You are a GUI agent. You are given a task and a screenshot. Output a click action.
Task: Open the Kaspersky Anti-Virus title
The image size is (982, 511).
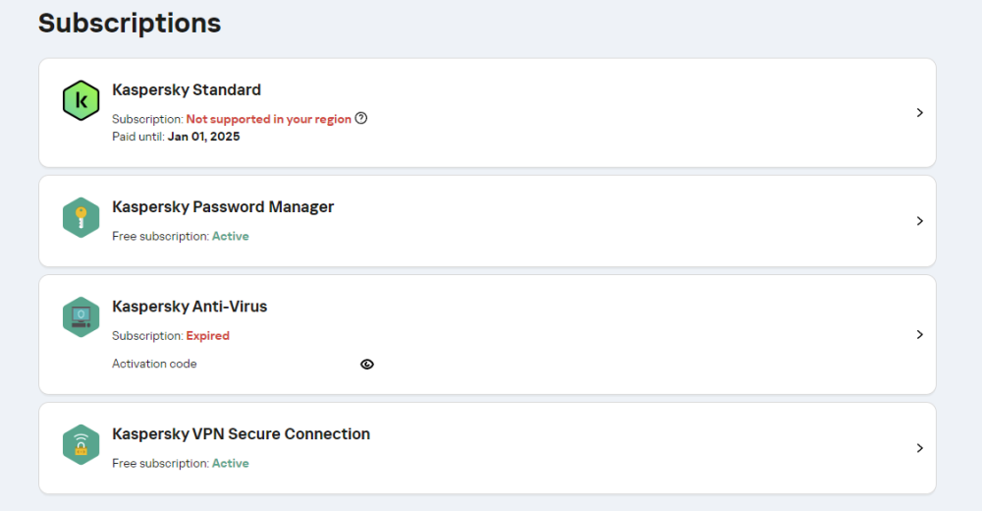point(190,307)
